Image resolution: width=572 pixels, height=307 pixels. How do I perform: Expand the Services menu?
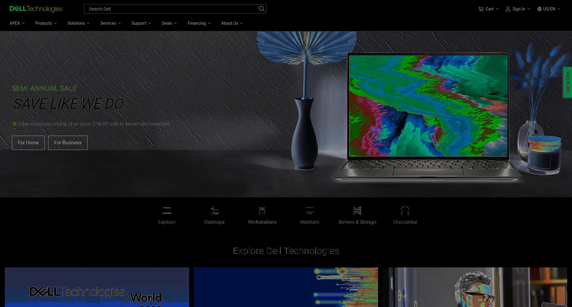(x=111, y=23)
